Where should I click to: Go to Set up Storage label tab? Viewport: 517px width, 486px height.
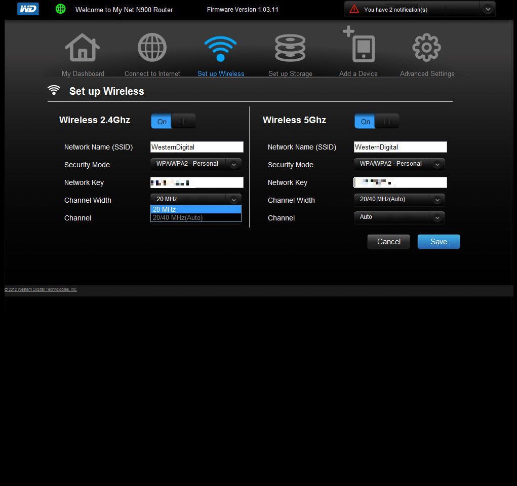(x=290, y=73)
